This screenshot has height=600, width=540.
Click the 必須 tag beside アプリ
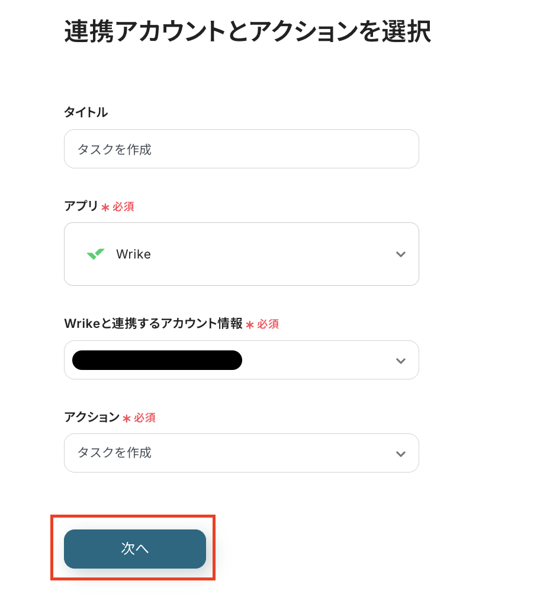tap(123, 207)
